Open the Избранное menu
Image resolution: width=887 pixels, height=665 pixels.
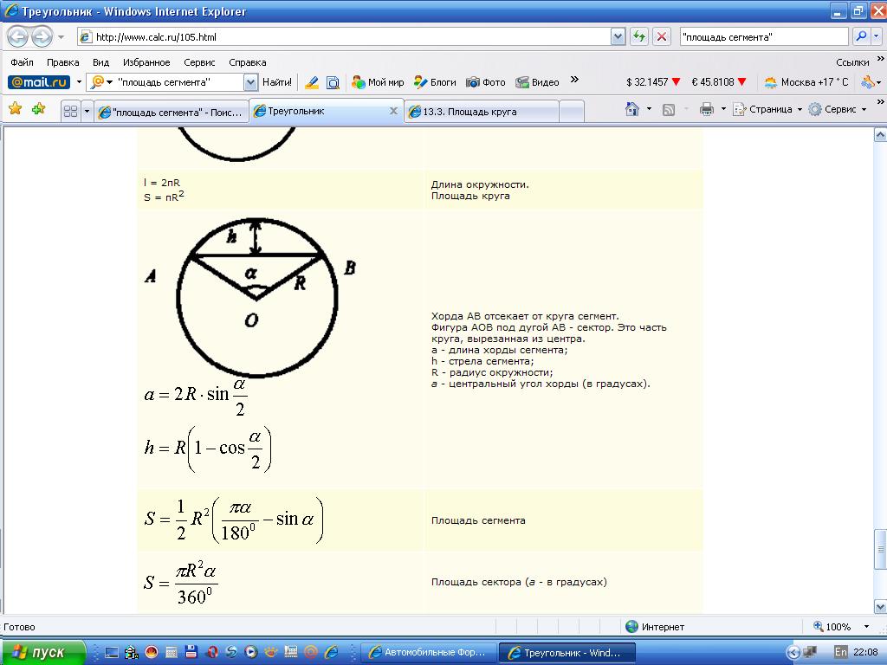pos(146,62)
